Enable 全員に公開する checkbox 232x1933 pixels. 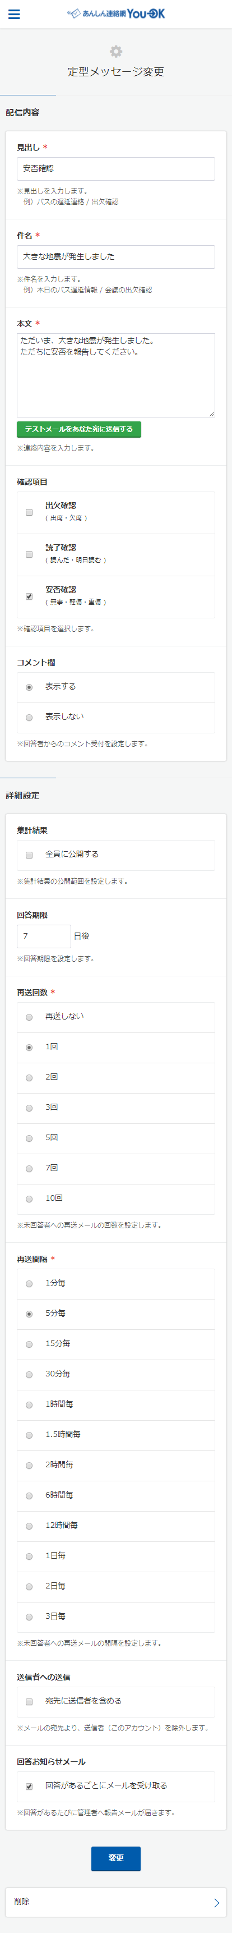point(29,855)
